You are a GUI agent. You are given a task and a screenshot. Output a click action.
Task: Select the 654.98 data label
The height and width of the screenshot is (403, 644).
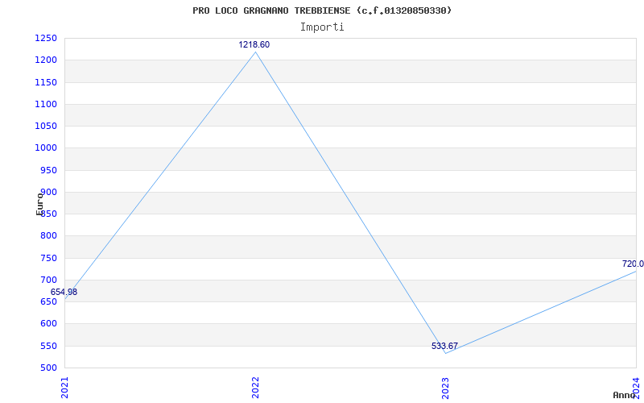pos(64,292)
